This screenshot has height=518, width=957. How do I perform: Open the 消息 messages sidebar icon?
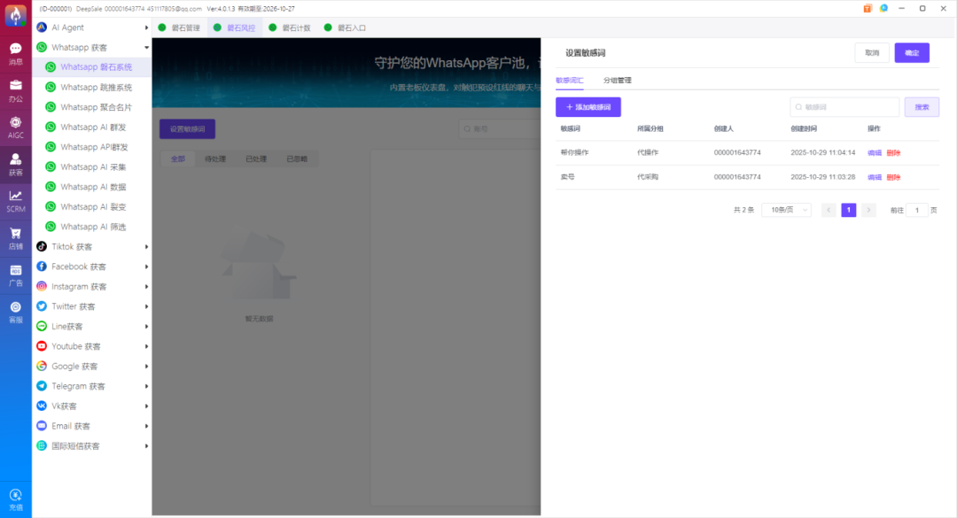click(16, 54)
